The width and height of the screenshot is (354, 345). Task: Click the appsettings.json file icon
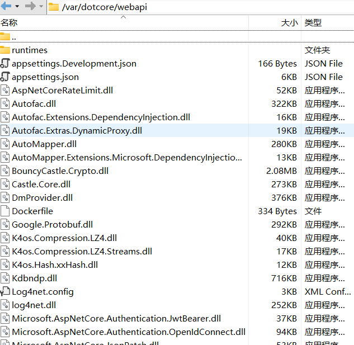pos(5,77)
